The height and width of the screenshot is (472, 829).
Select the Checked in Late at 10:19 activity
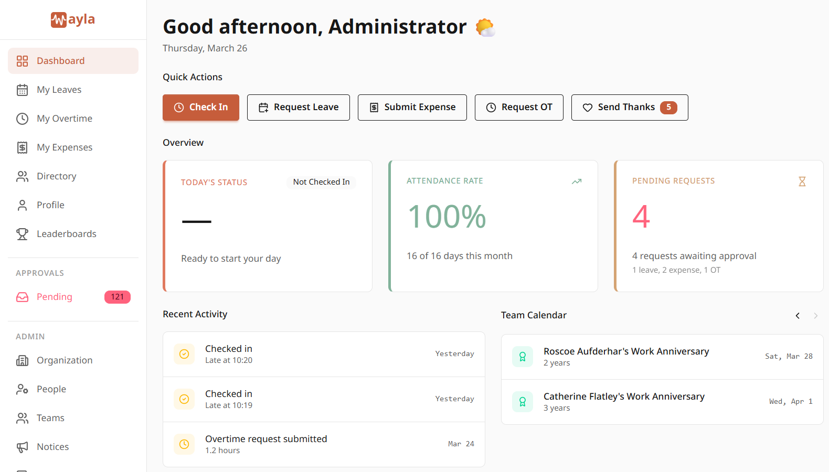point(324,399)
